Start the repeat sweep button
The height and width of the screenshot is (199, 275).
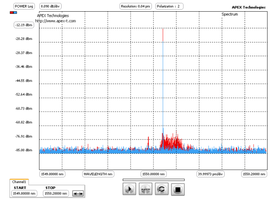160,189
